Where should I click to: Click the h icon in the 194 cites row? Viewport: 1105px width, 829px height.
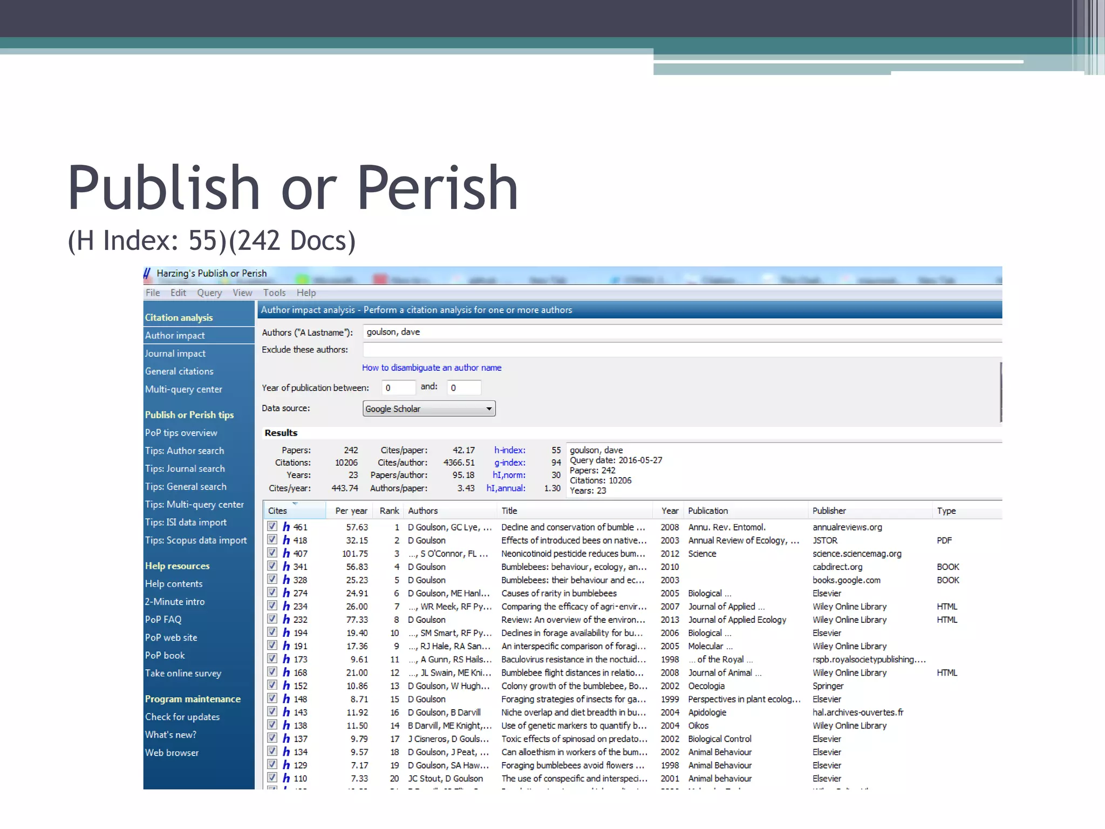coord(286,633)
